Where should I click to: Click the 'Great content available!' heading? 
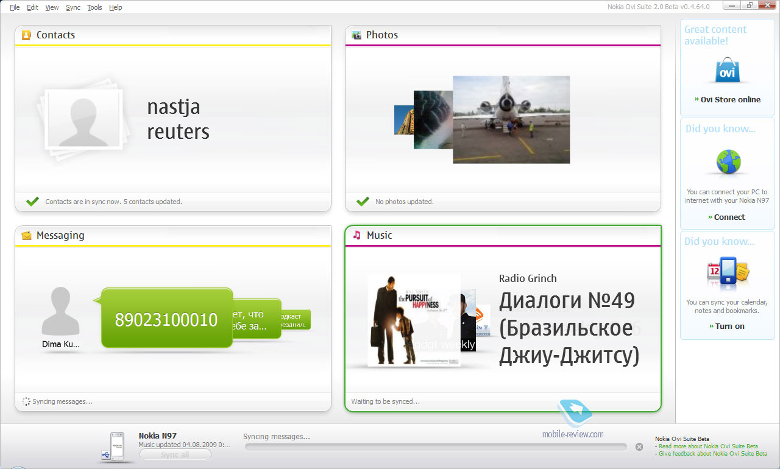click(x=715, y=35)
